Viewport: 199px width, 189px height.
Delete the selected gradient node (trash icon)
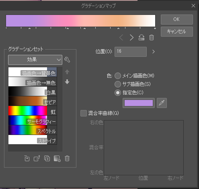[152, 37]
